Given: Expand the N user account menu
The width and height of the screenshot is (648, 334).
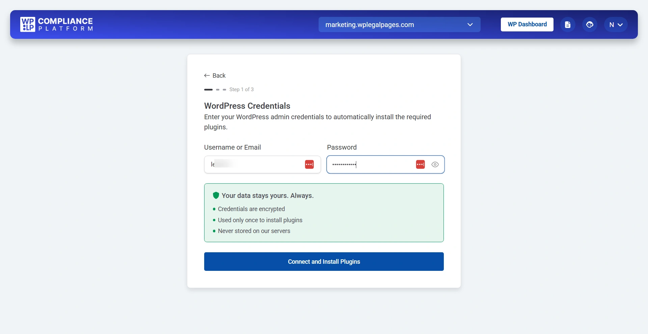Looking at the screenshot, I should 616,25.
